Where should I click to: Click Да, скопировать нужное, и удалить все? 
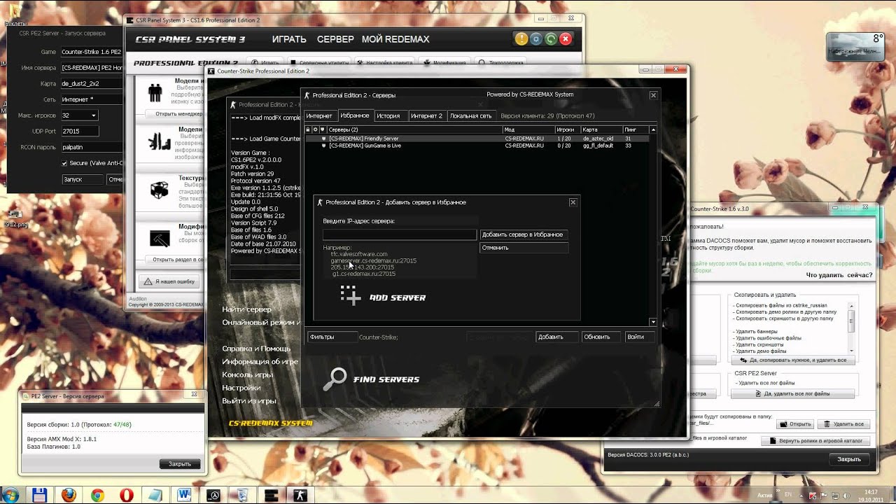tap(793, 360)
